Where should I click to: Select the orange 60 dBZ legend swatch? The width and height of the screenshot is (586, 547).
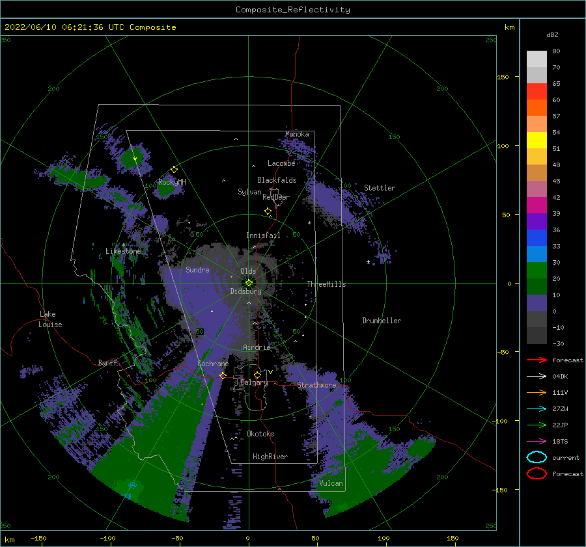[537, 108]
